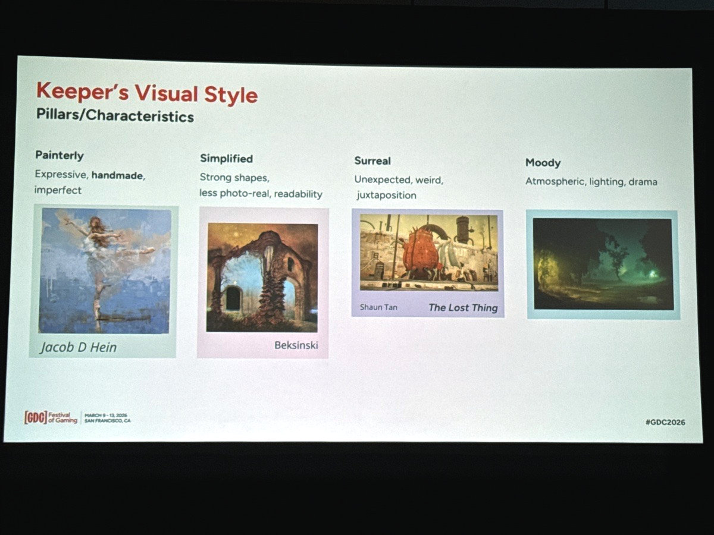Click the Moody heading
Viewport: 714px width, 535px height.
(x=543, y=163)
